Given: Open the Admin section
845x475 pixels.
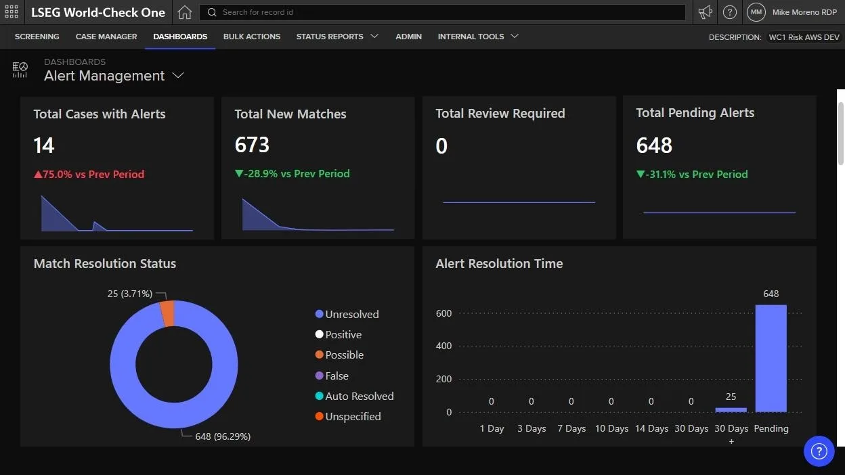Looking at the screenshot, I should 409,37.
